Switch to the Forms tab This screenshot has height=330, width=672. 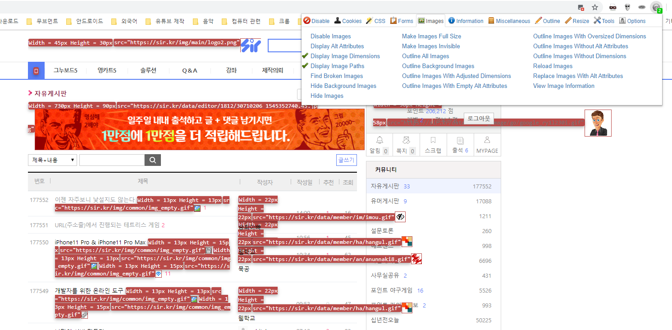coord(402,21)
